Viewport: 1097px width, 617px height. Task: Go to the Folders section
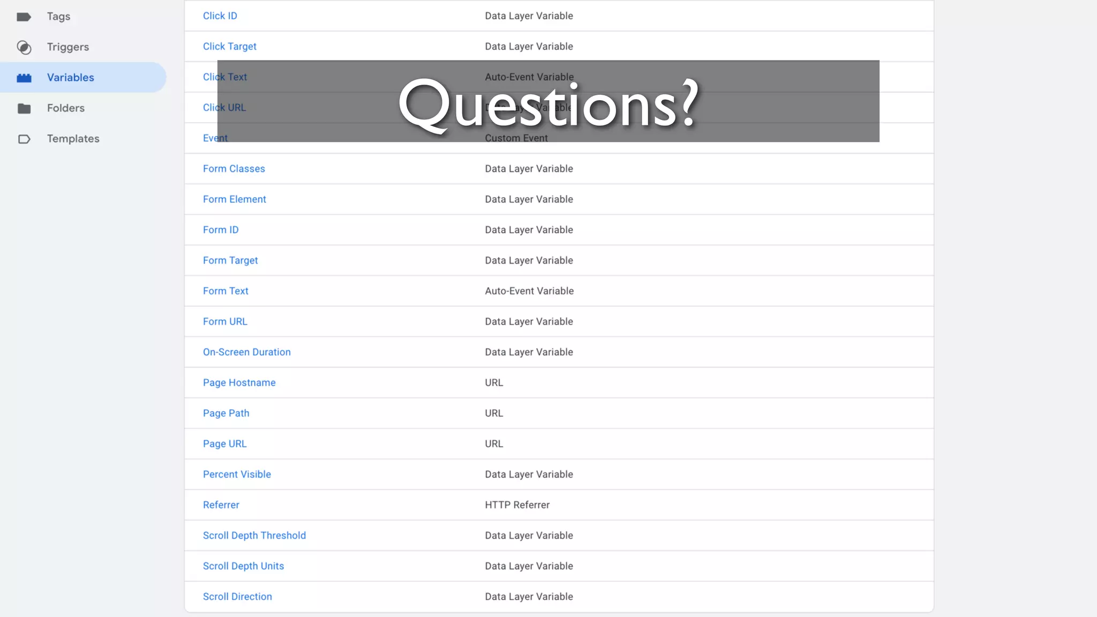[66, 108]
